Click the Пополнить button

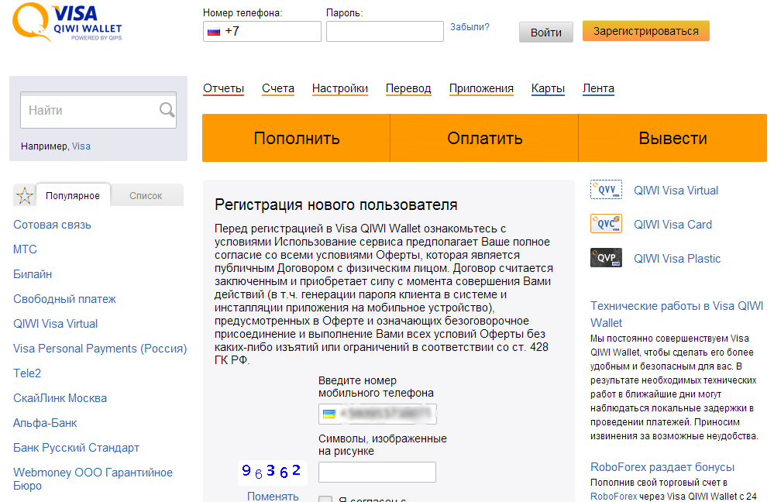296,138
